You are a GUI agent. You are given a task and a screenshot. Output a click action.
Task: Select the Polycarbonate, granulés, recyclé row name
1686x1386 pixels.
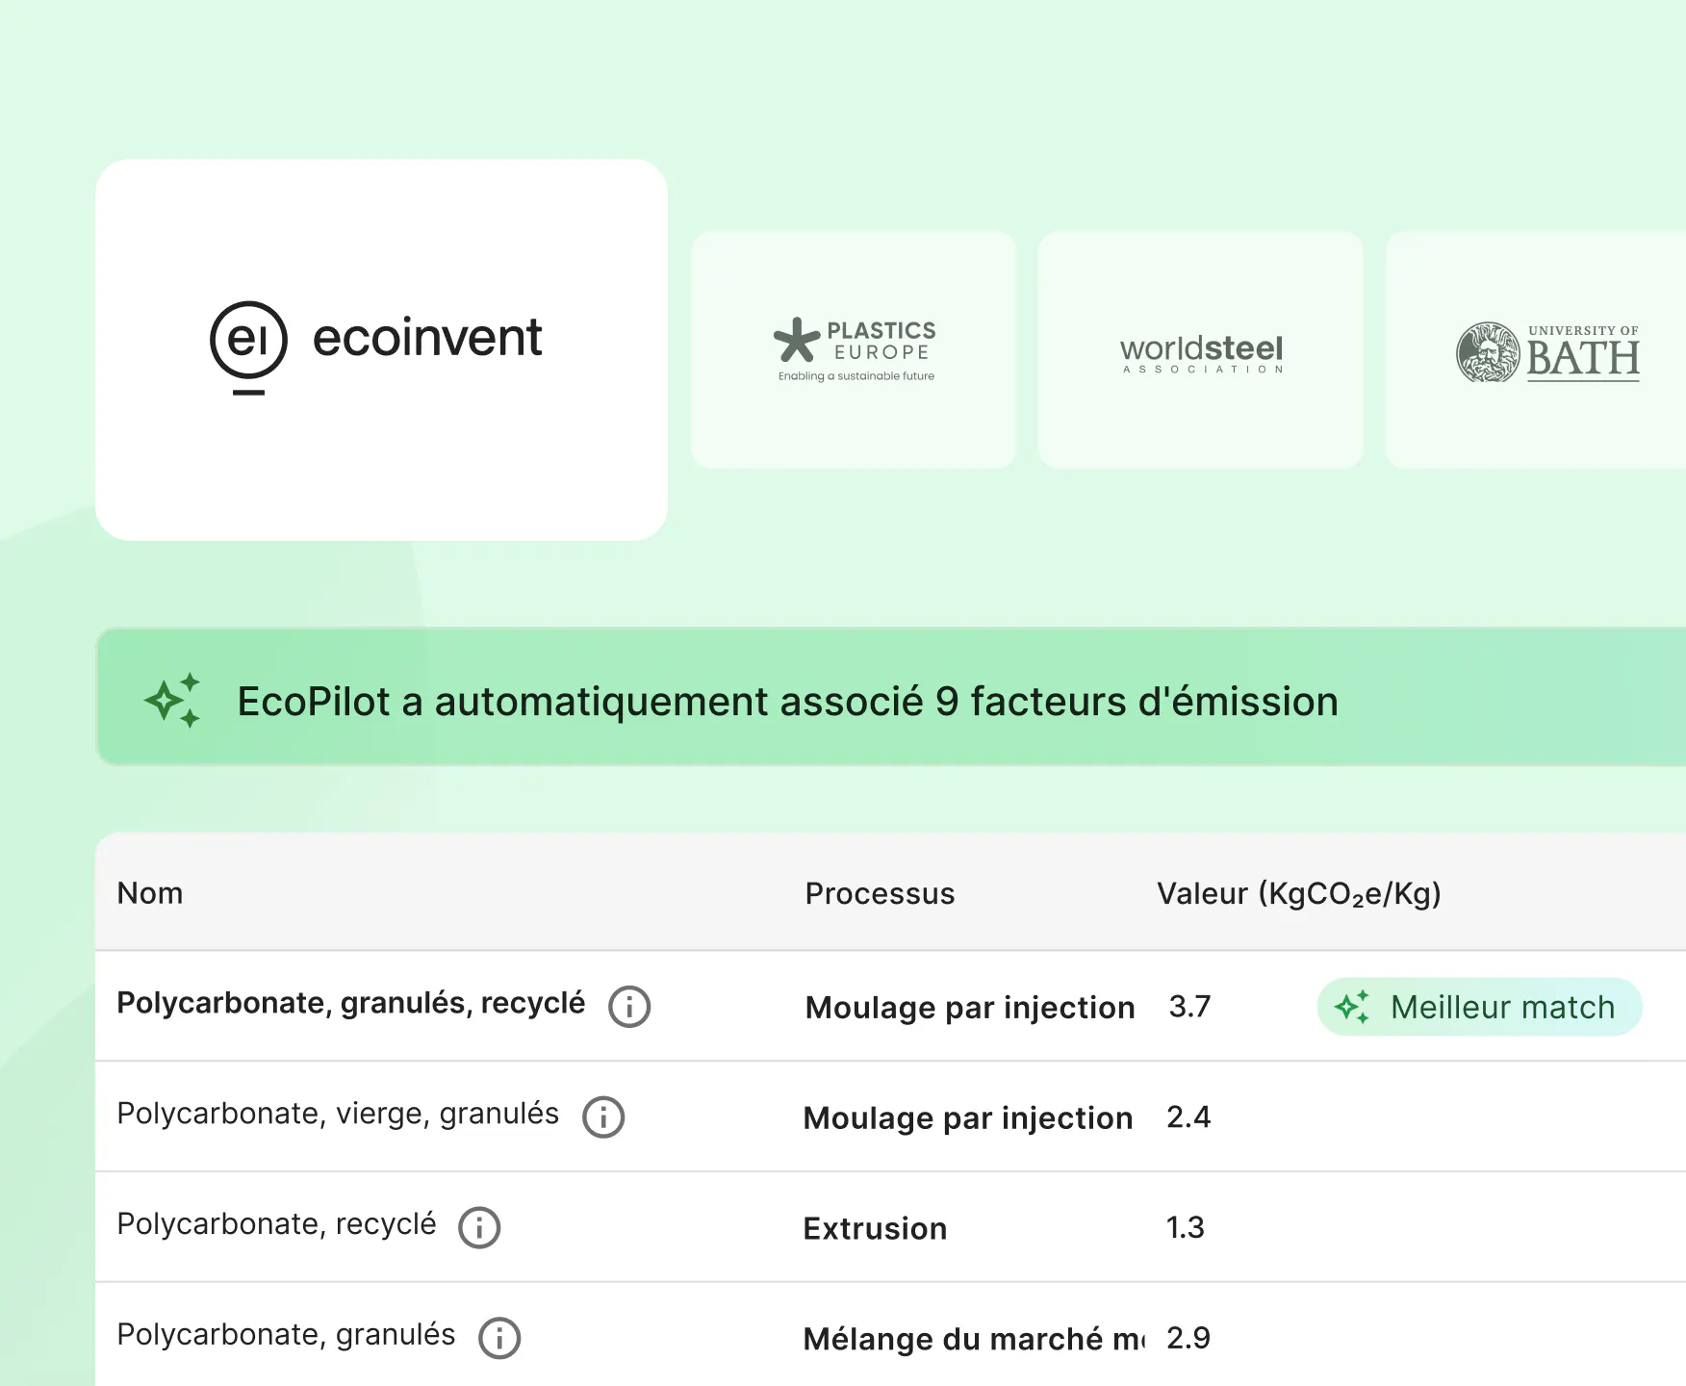click(x=350, y=1003)
